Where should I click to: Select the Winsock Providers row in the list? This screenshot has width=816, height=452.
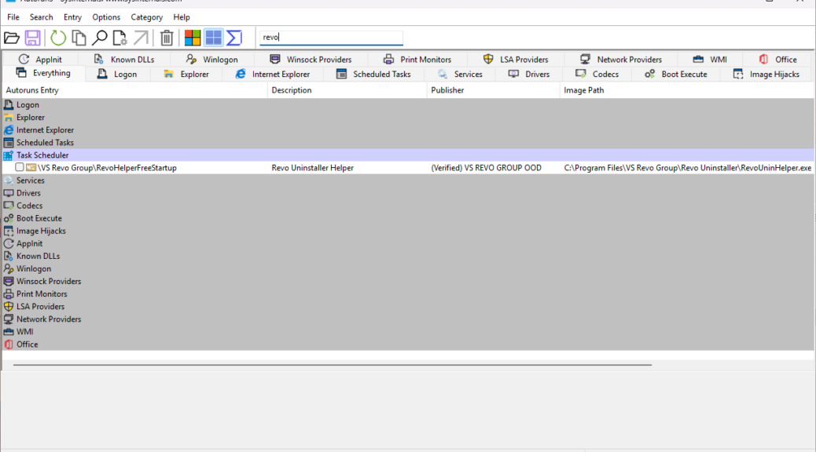pyautogui.click(x=408, y=281)
